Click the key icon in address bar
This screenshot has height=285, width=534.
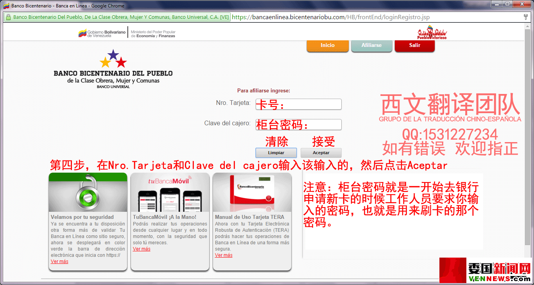click(x=526, y=17)
